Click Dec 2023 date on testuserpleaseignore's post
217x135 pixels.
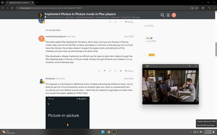tap(129, 36)
